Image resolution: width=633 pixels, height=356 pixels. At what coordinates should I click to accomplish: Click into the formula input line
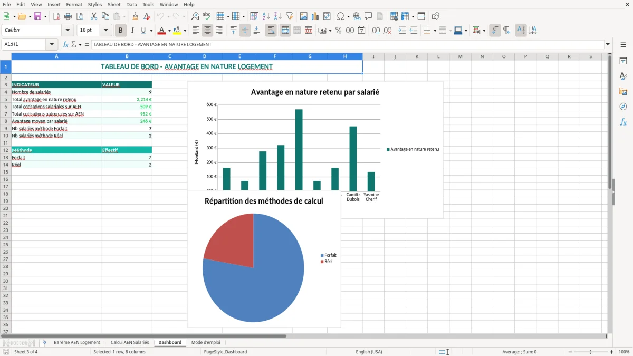tap(348, 44)
